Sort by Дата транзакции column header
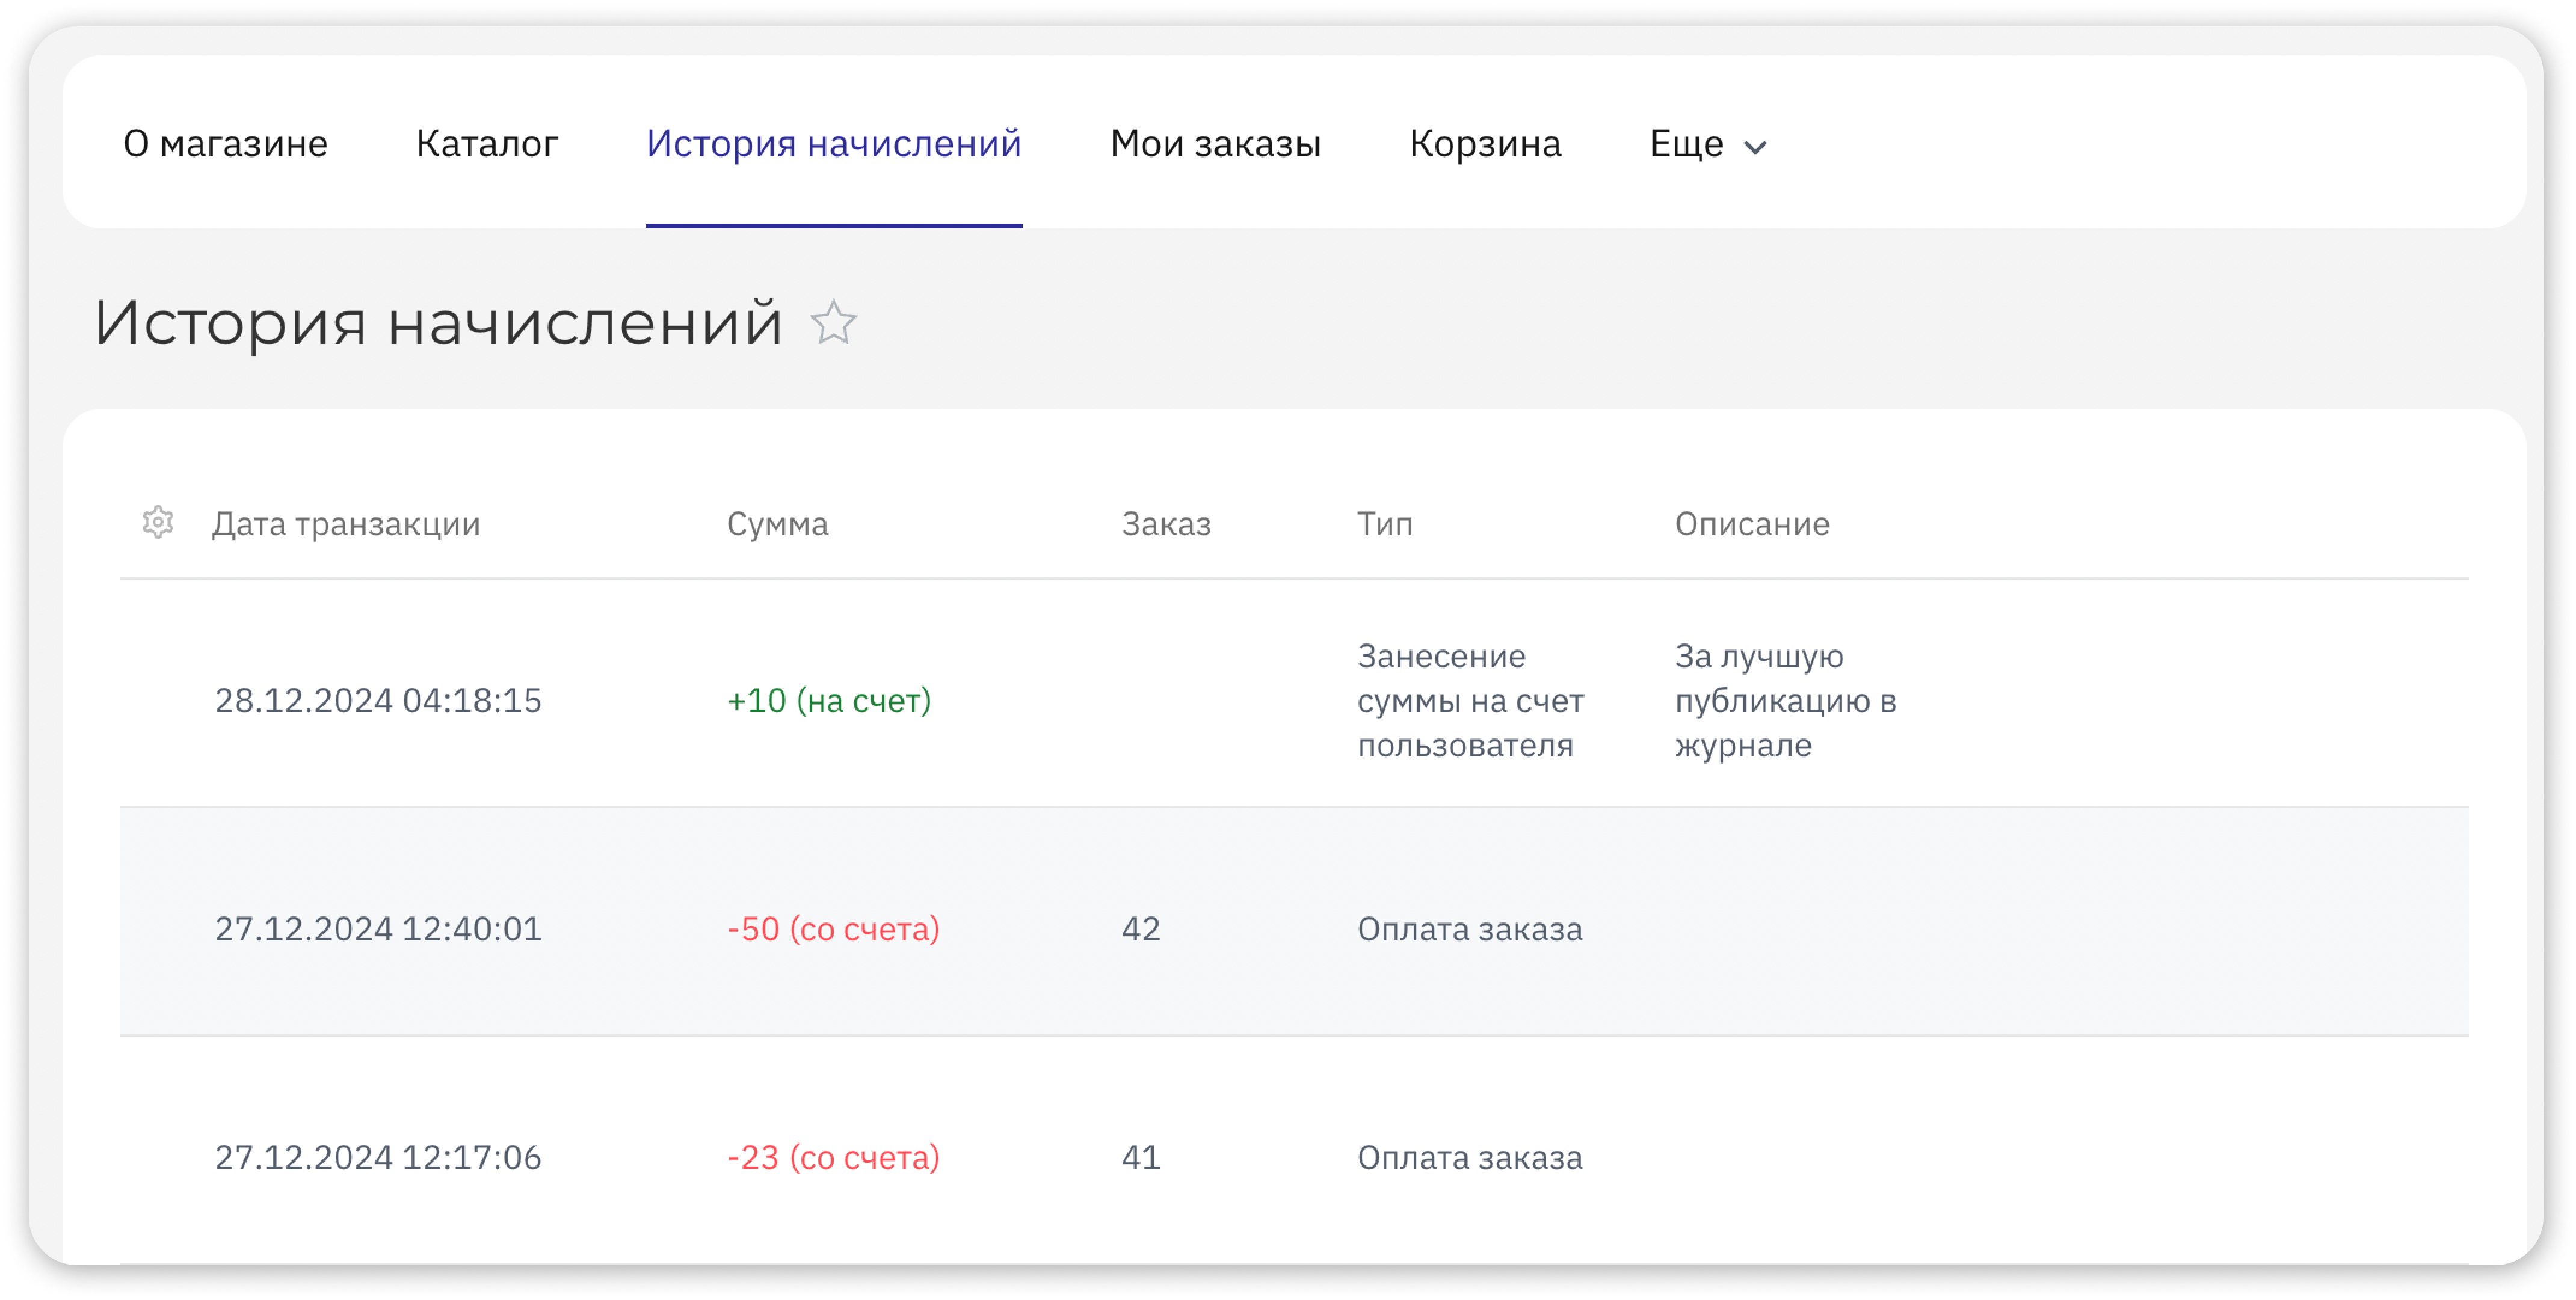This screenshot has height=1300, width=2576. [x=346, y=524]
